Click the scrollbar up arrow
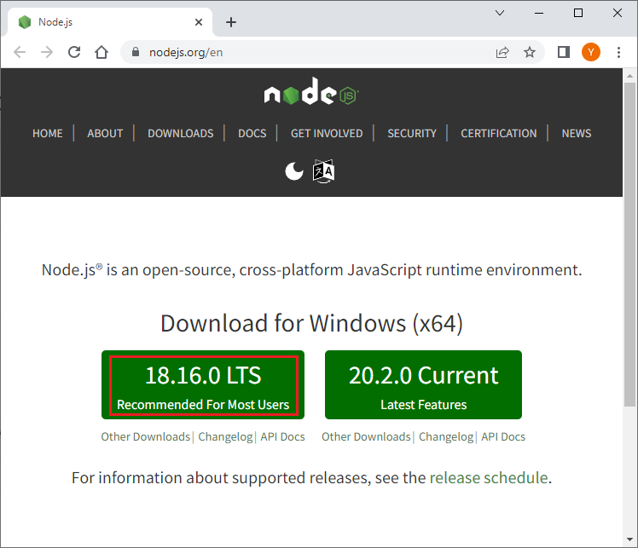638x548 pixels. click(629, 76)
